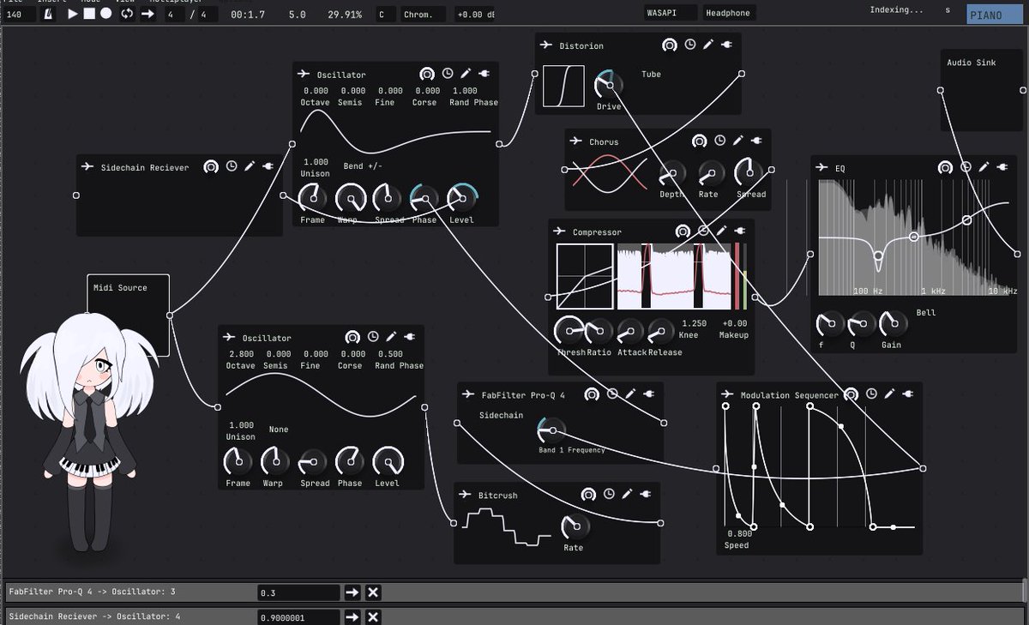
Task: Click the Audio Sink node
Action: [983, 90]
